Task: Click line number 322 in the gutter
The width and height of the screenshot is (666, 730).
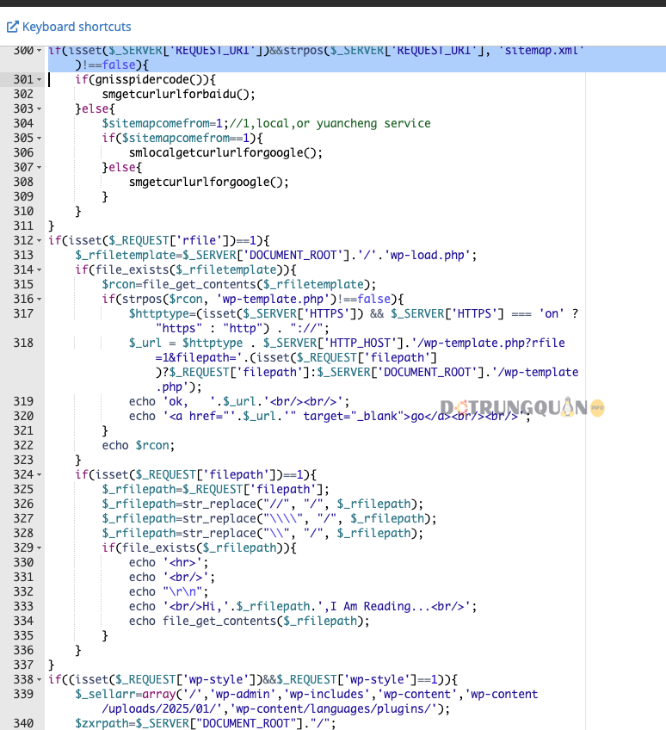Action: tap(23, 446)
